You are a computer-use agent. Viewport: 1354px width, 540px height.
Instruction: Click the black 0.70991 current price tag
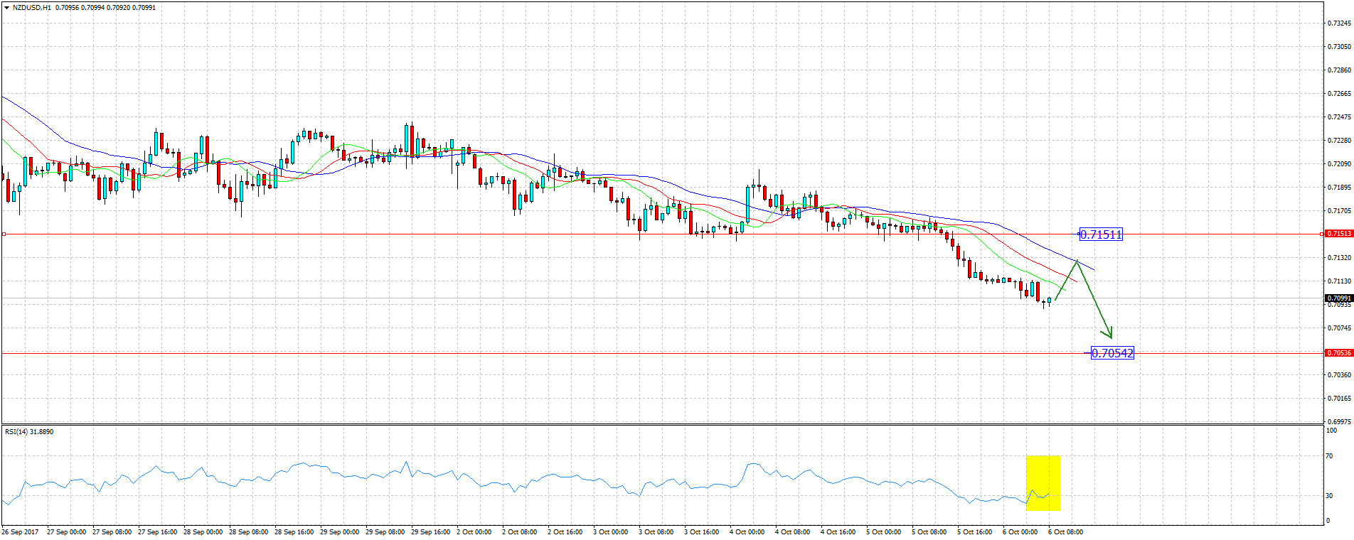pyautogui.click(x=1339, y=298)
